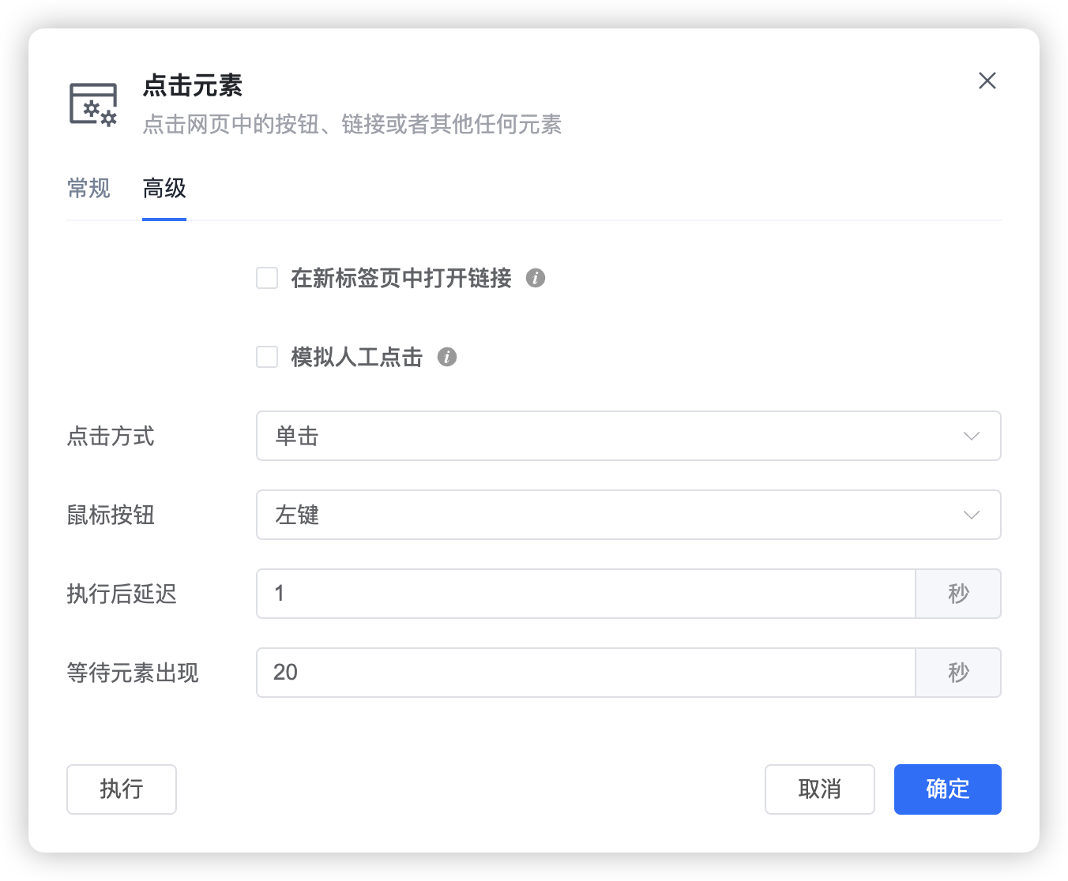Click the 鼠标按钮 label

tap(111, 515)
